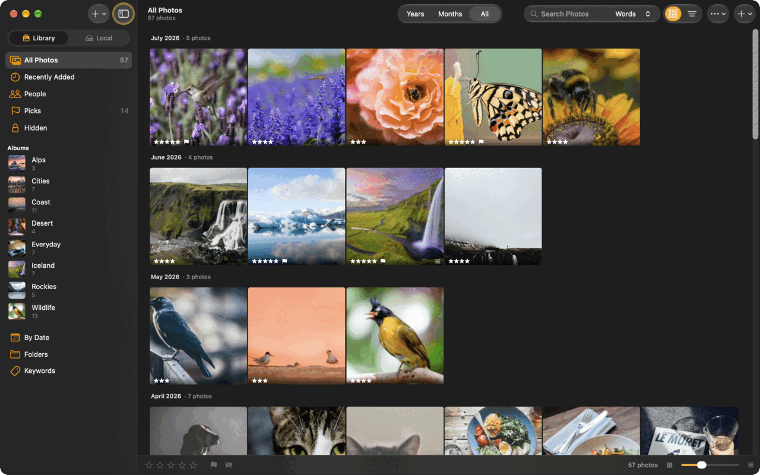Select the hummingbird and lavender photo
This screenshot has width=760, height=475.
(198, 97)
